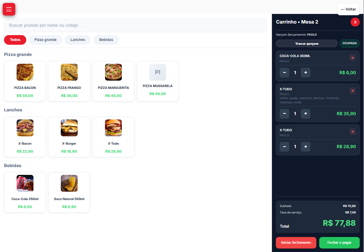Viewport: 364px width, 252px height.
Task: Open the red hamburger menu
Action: tap(9, 9)
